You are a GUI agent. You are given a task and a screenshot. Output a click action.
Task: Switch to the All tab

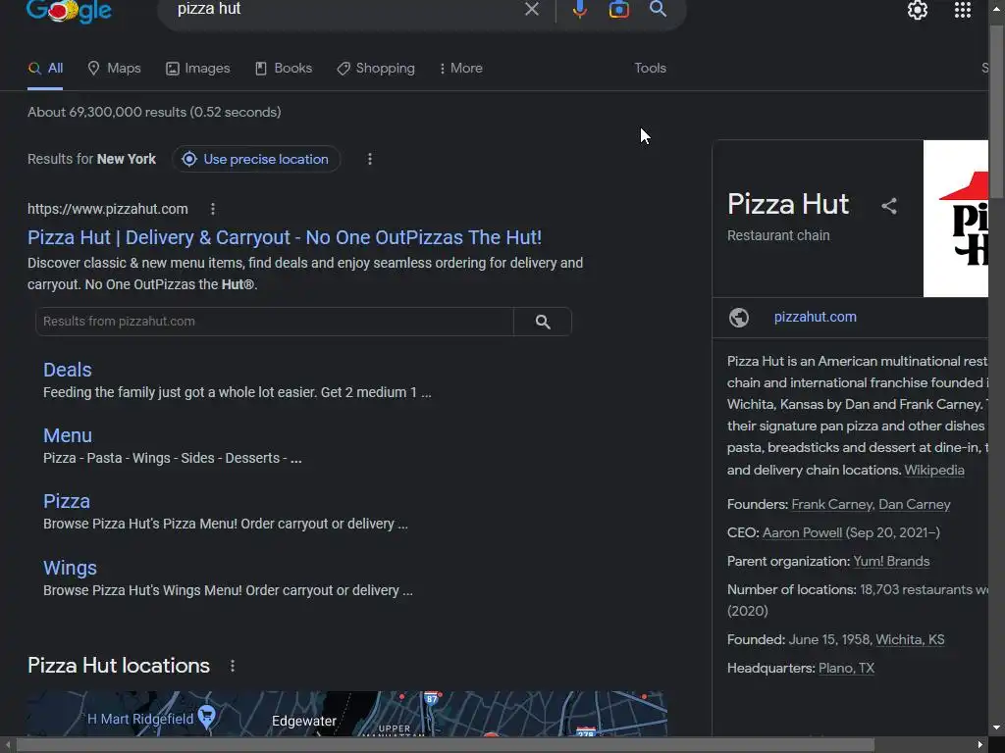(x=45, y=68)
